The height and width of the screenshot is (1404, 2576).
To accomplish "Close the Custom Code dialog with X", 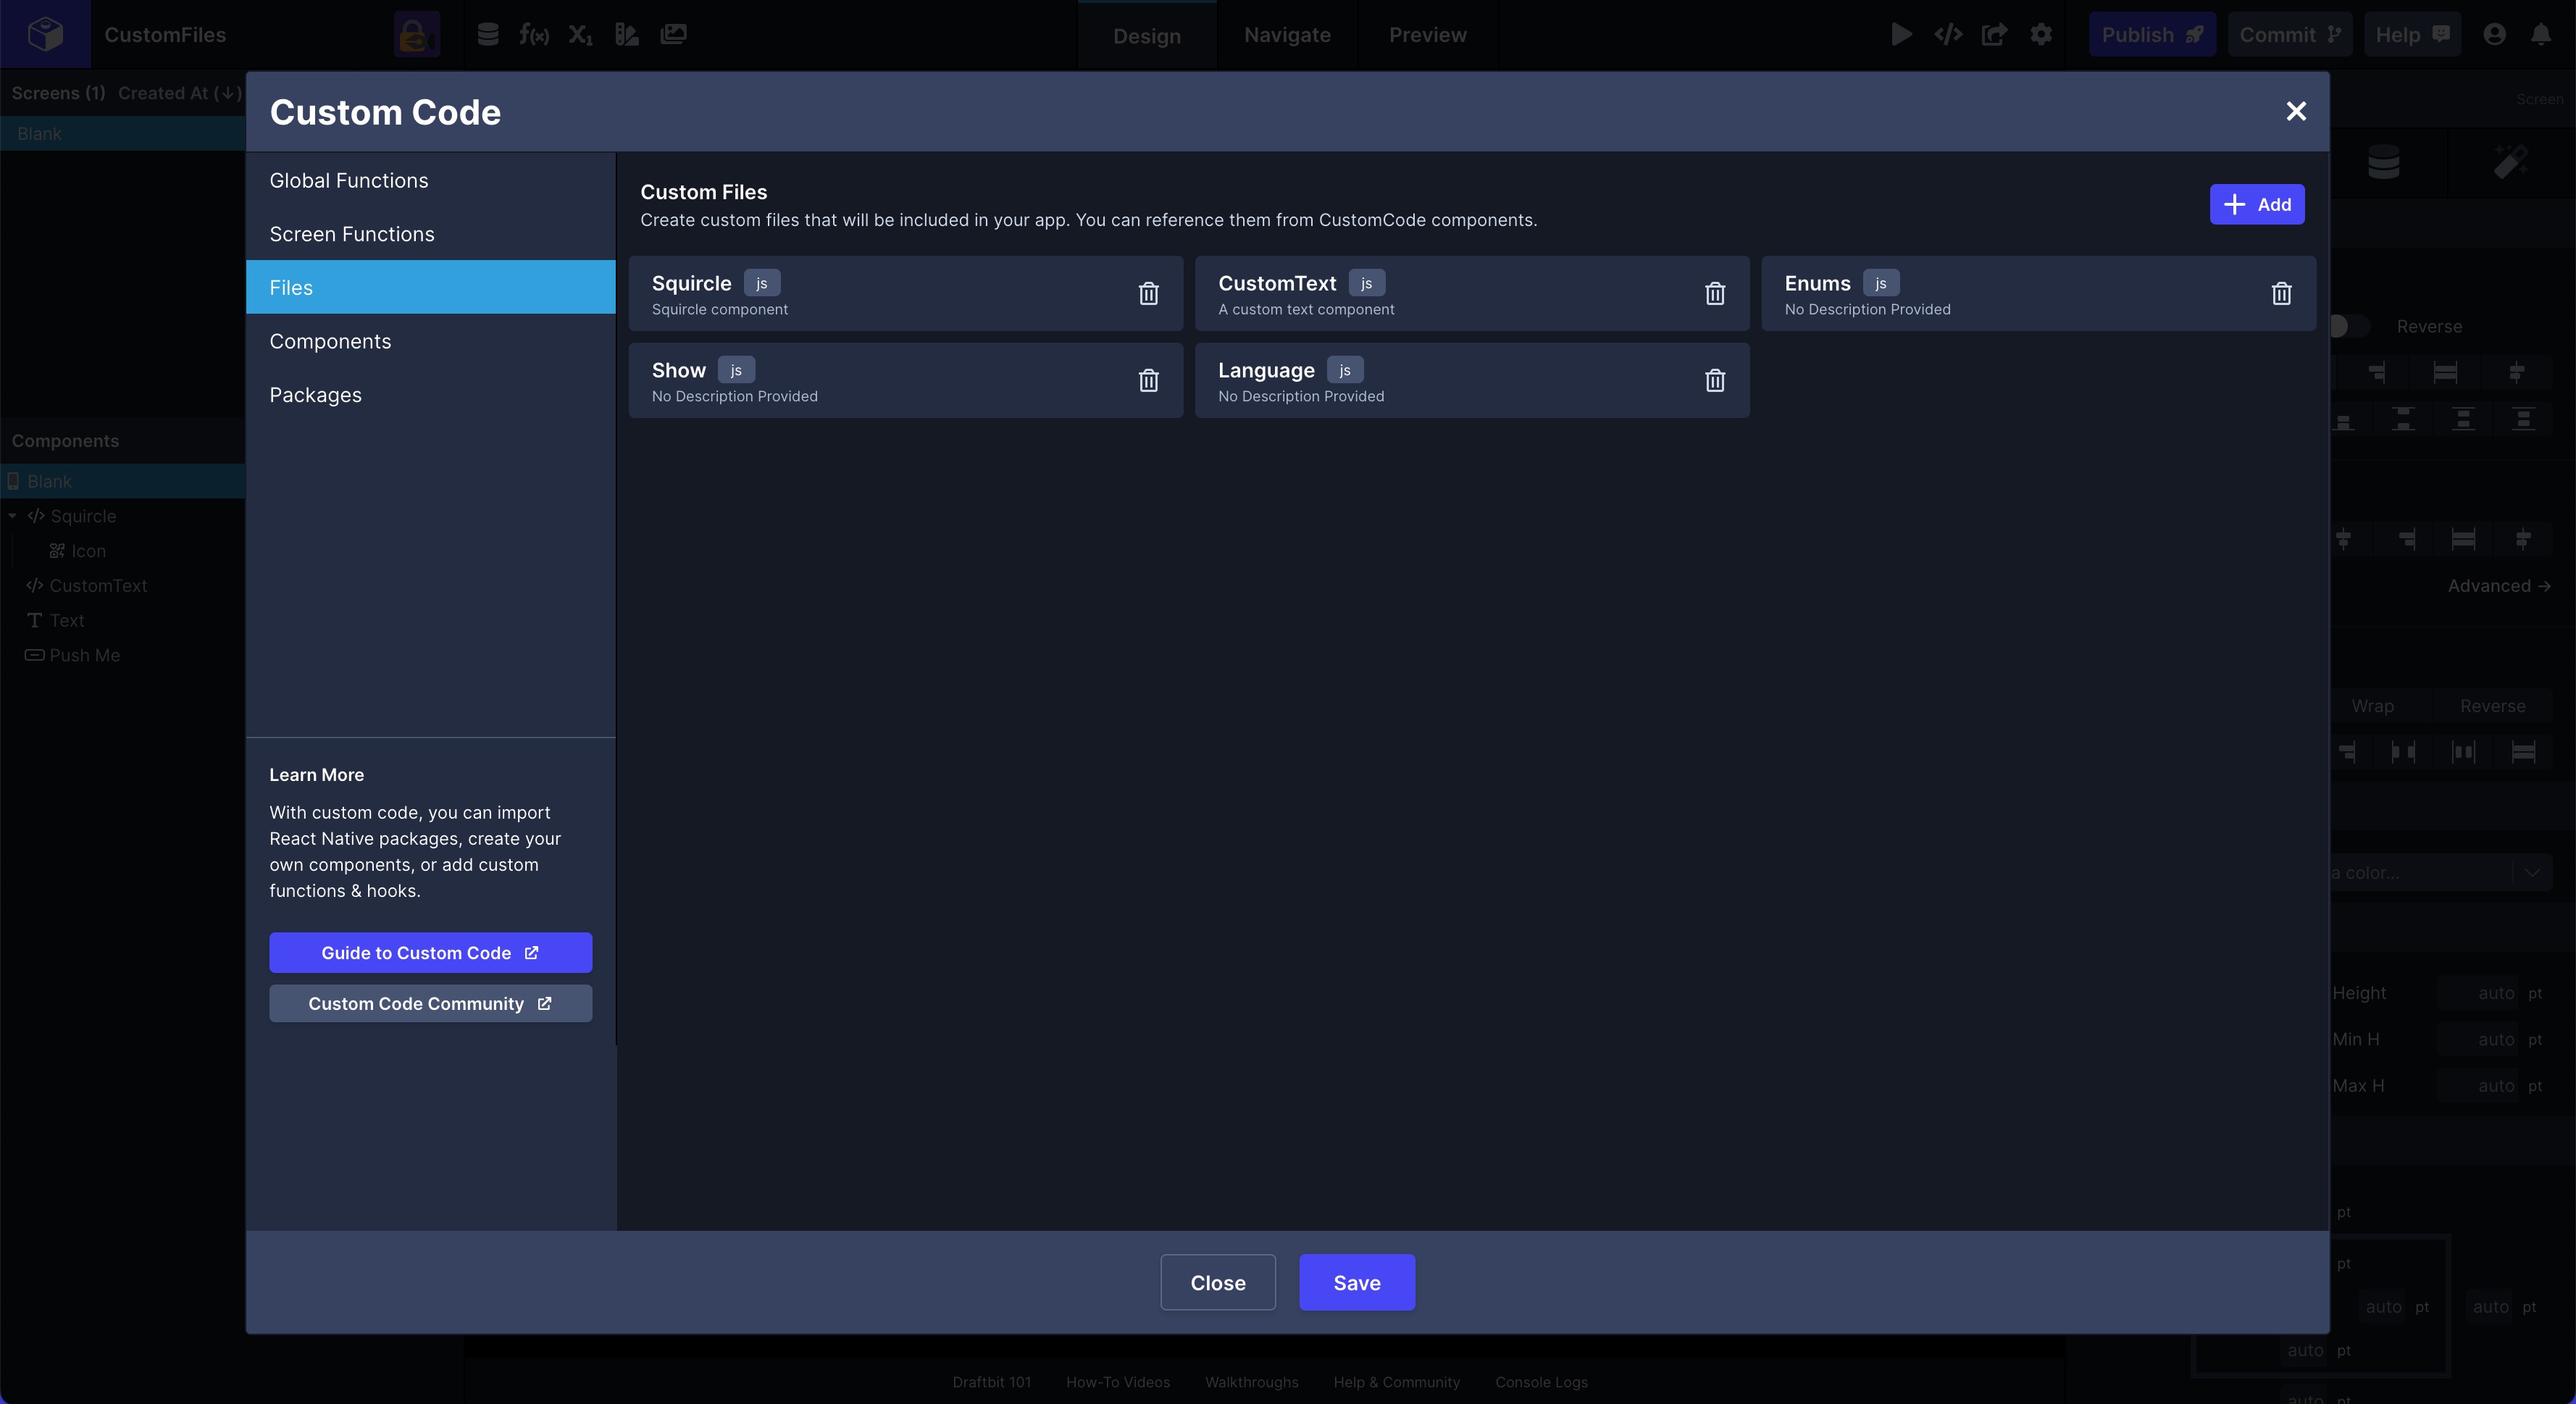I will coord(2296,111).
